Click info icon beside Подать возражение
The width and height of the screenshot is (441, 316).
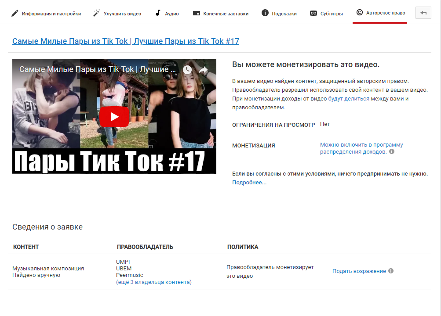click(390, 271)
